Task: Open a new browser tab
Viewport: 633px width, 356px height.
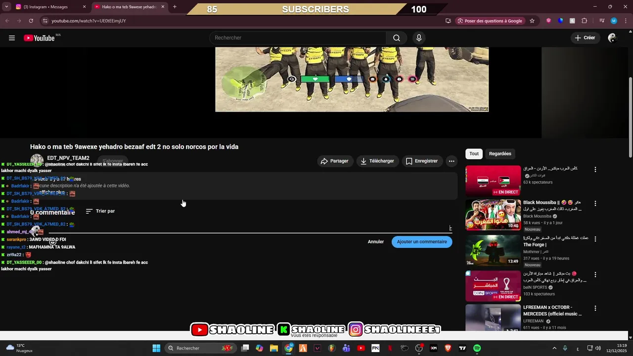Action: pyautogui.click(x=175, y=7)
